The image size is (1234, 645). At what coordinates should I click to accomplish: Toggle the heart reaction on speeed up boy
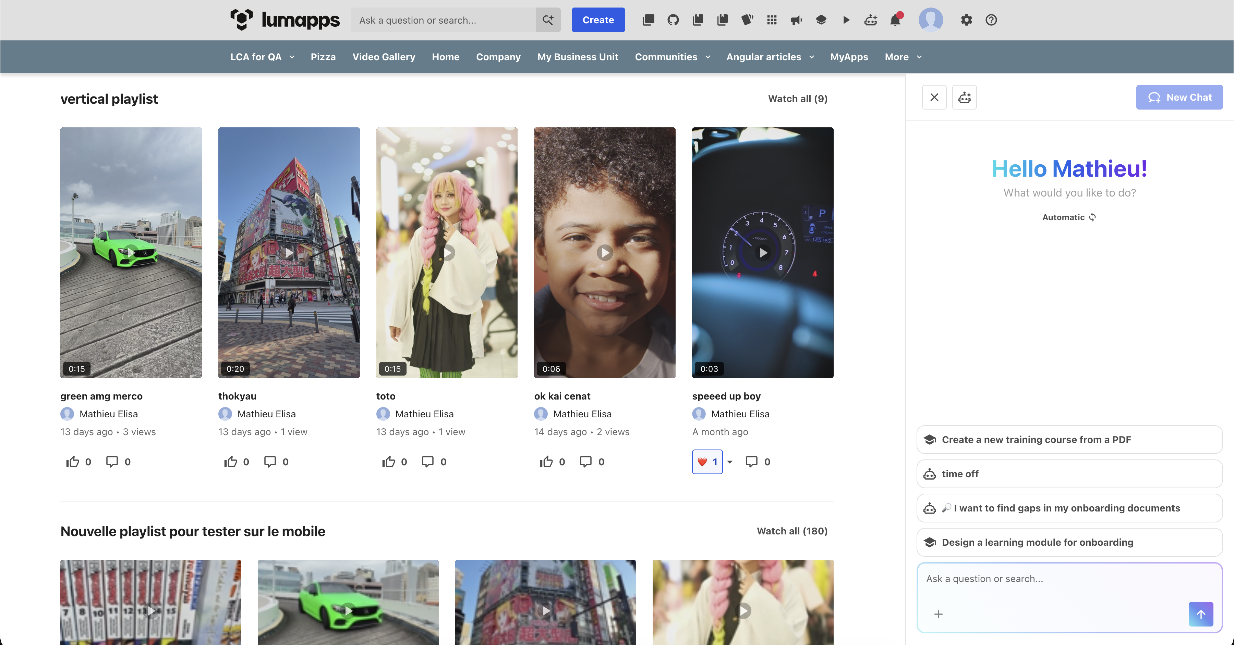coord(707,462)
